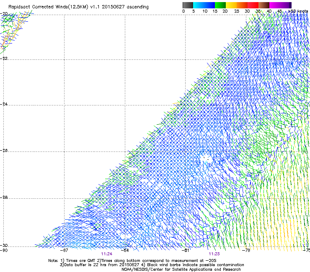Click the purple time marker '11:24'

click(107, 254)
